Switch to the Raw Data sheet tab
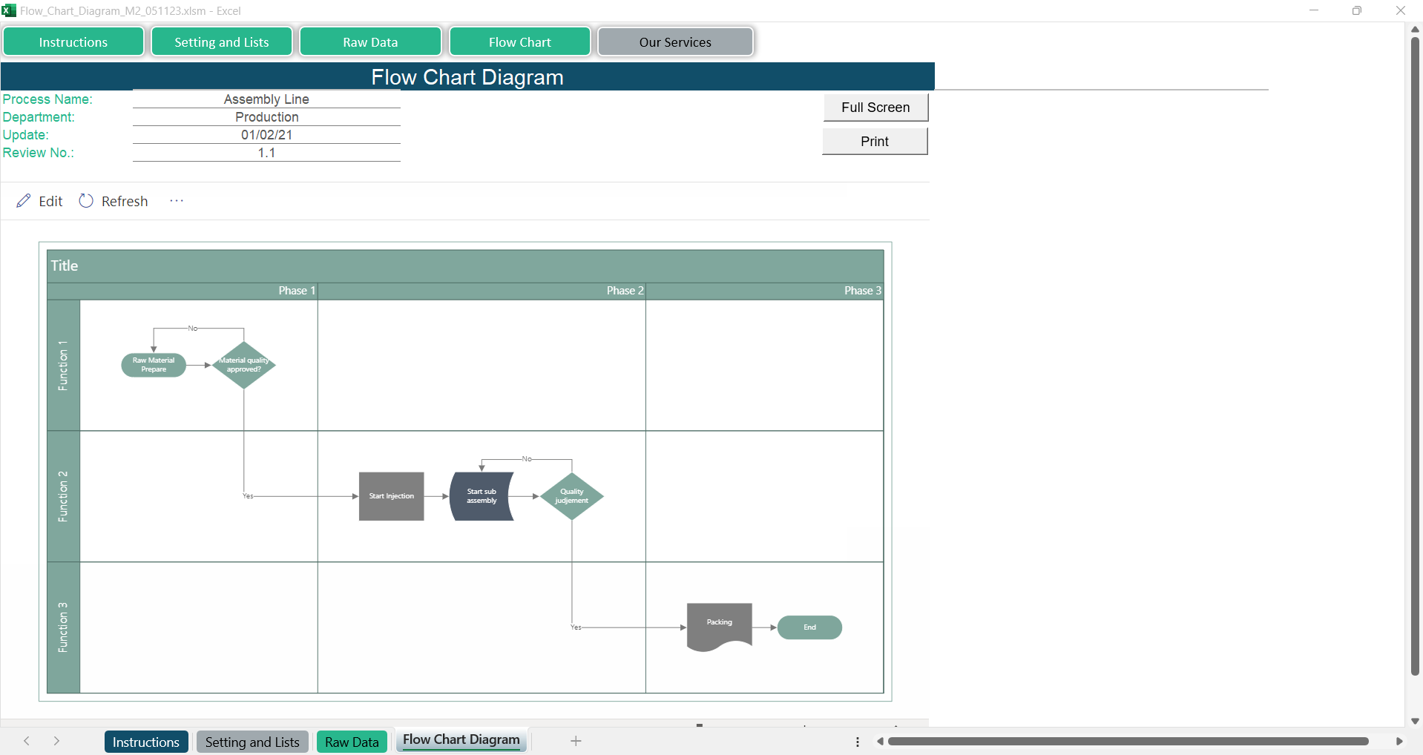1423x755 pixels. pos(352,742)
